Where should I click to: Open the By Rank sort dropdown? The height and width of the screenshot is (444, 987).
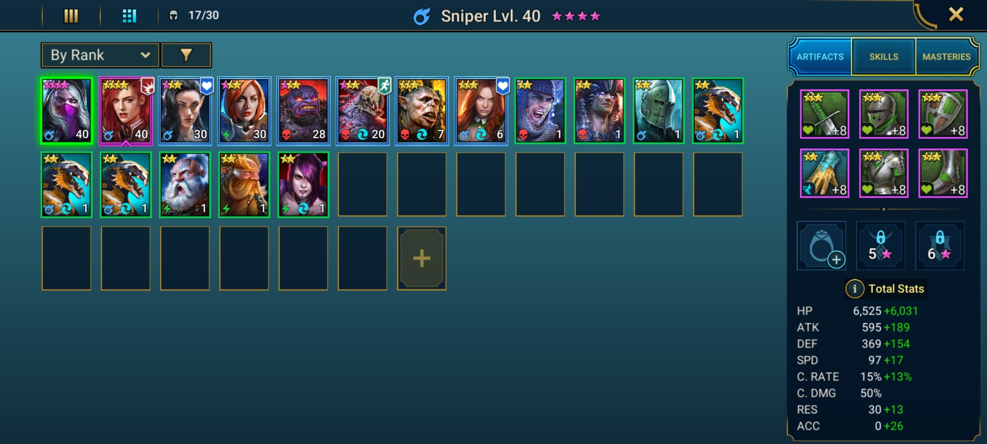tap(100, 55)
